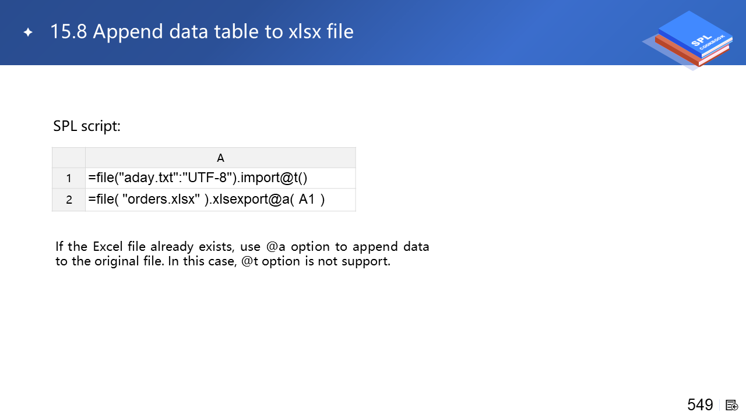This screenshot has height=419, width=746.
Task: Select the slide title '15.8 Append data table'
Action: point(202,31)
